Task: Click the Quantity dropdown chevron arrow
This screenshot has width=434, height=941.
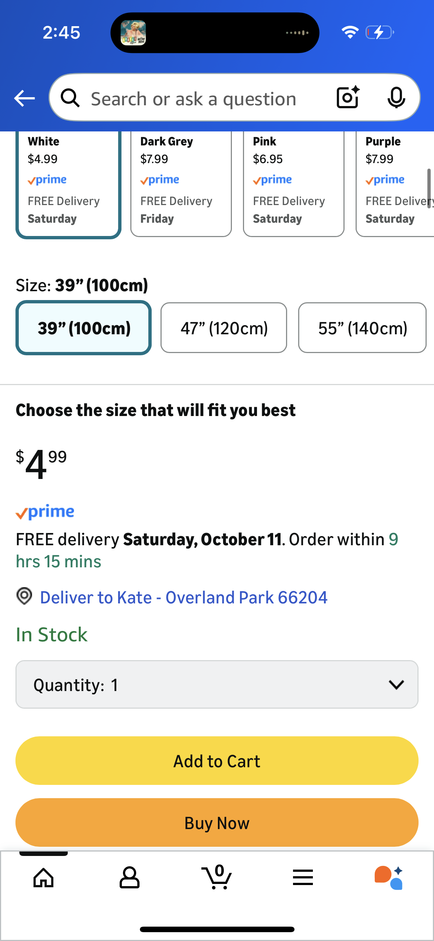Action: pos(396,684)
